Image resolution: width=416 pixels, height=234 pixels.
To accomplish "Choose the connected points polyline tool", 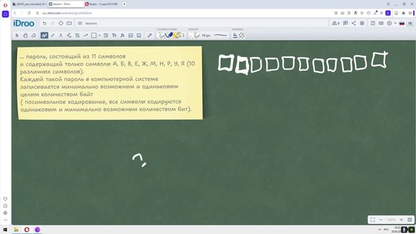I will pyautogui.click(x=69, y=35).
